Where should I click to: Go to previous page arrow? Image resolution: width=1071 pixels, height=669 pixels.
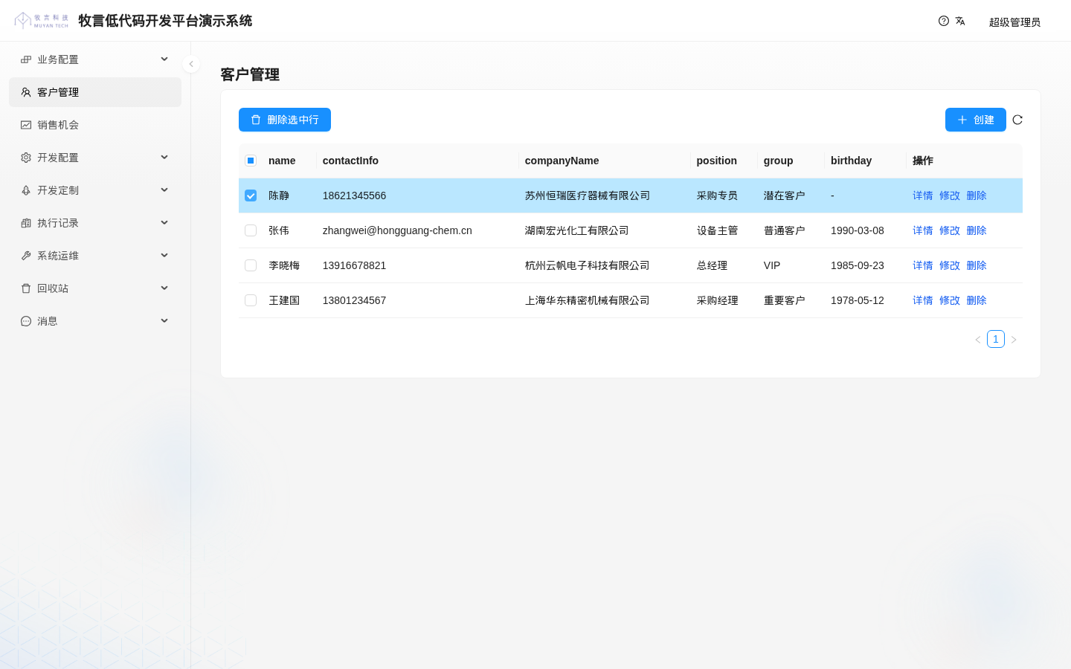click(x=978, y=340)
